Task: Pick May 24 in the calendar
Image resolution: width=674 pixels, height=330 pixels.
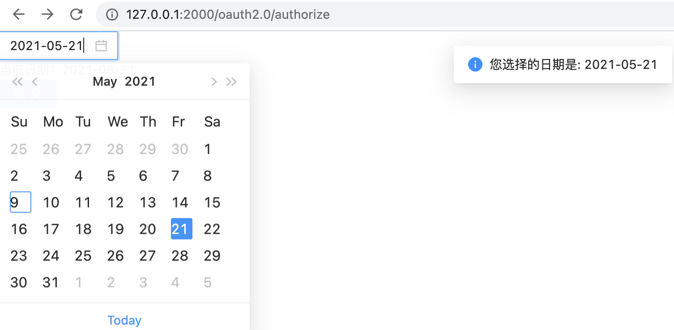Action: coord(51,256)
